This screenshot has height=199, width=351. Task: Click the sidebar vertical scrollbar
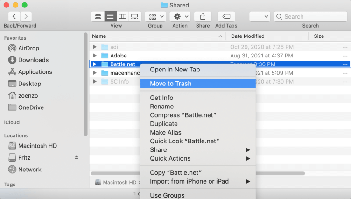click(x=85, y=85)
